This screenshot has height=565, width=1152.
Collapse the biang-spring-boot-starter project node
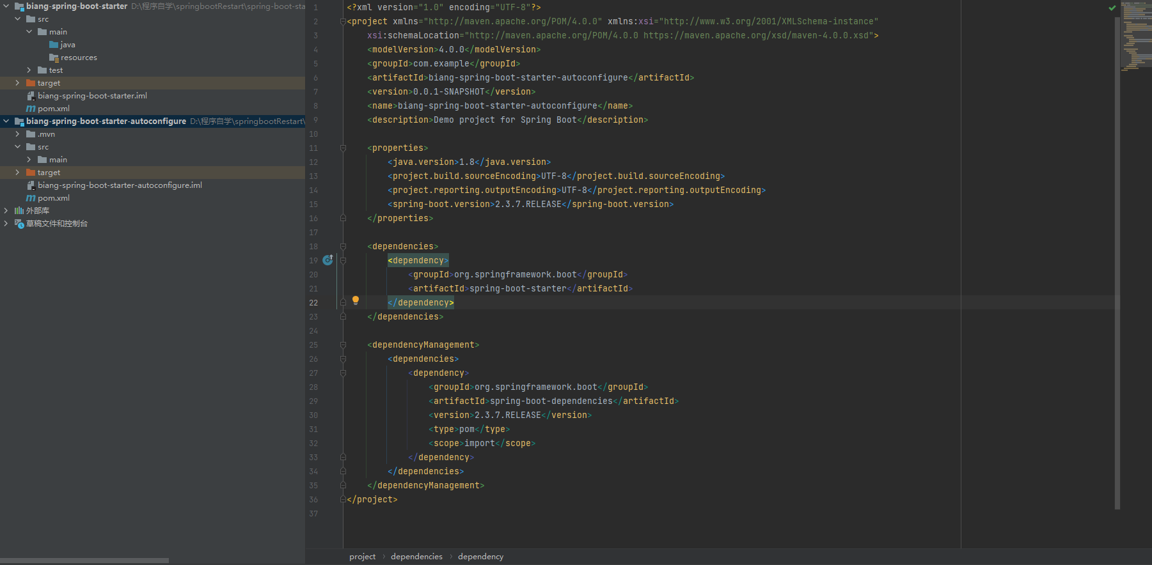coord(6,6)
